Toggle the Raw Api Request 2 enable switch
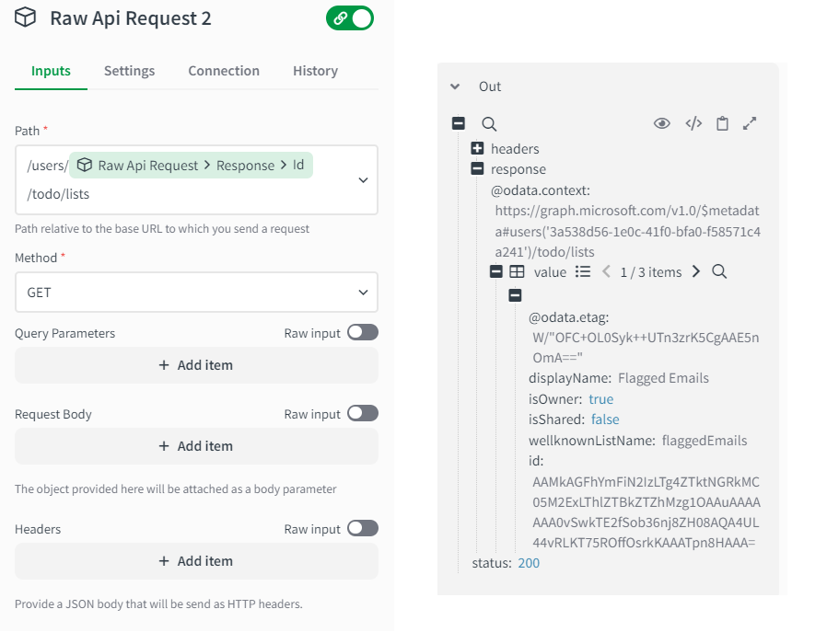 coord(350,17)
